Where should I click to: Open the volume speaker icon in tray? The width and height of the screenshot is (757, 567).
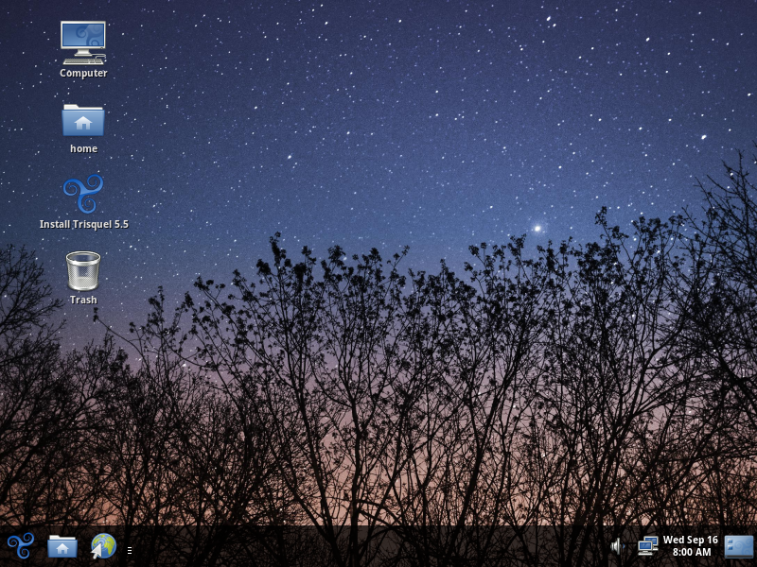617,546
